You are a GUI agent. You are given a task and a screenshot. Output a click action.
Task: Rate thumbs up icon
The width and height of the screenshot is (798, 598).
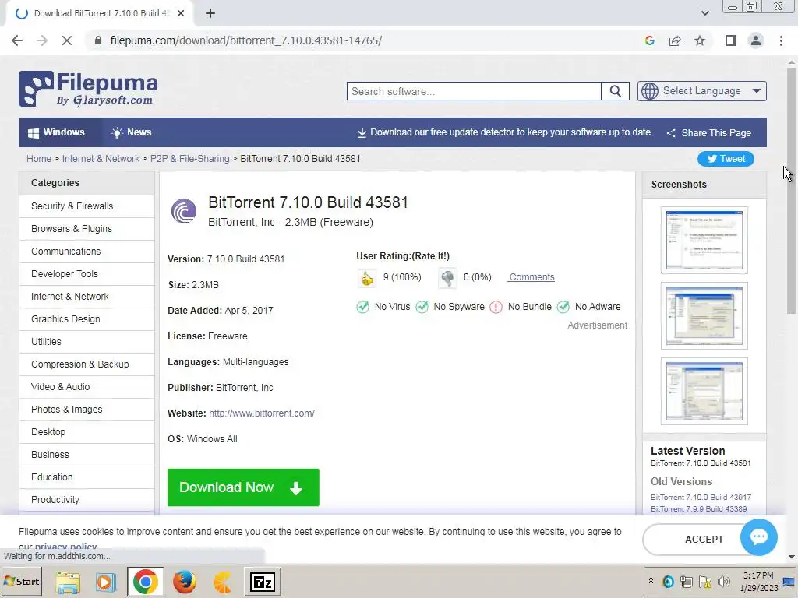pyautogui.click(x=366, y=278)
